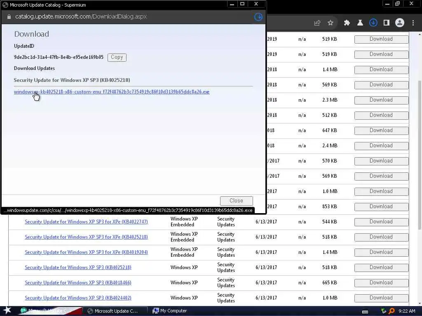This screenshot has width=422, height=316.
Task: Download the 1.4 MB 6/13/2017 update
Action: [381, 252]
